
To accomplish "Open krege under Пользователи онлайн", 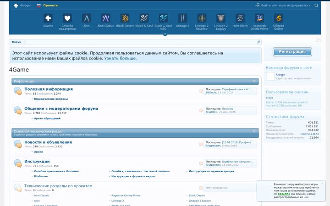I will coord(269,98).
